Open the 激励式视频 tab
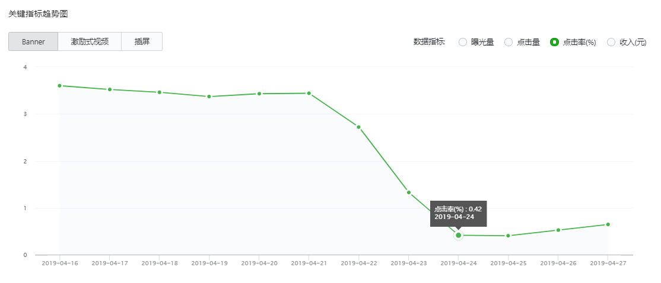The image size is (661, 283). (90, 41)
